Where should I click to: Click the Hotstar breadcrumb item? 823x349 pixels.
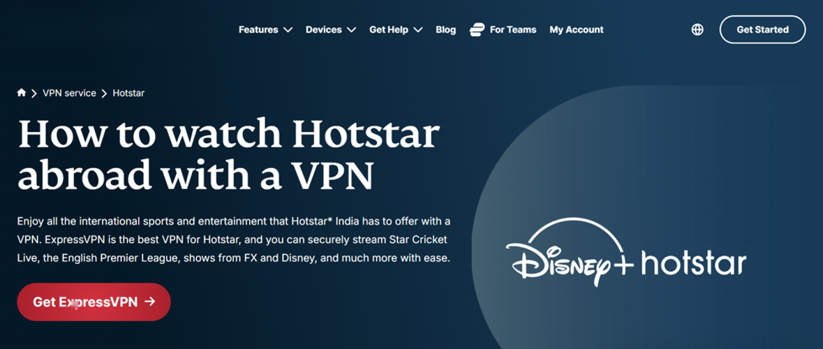click(128, 93)
